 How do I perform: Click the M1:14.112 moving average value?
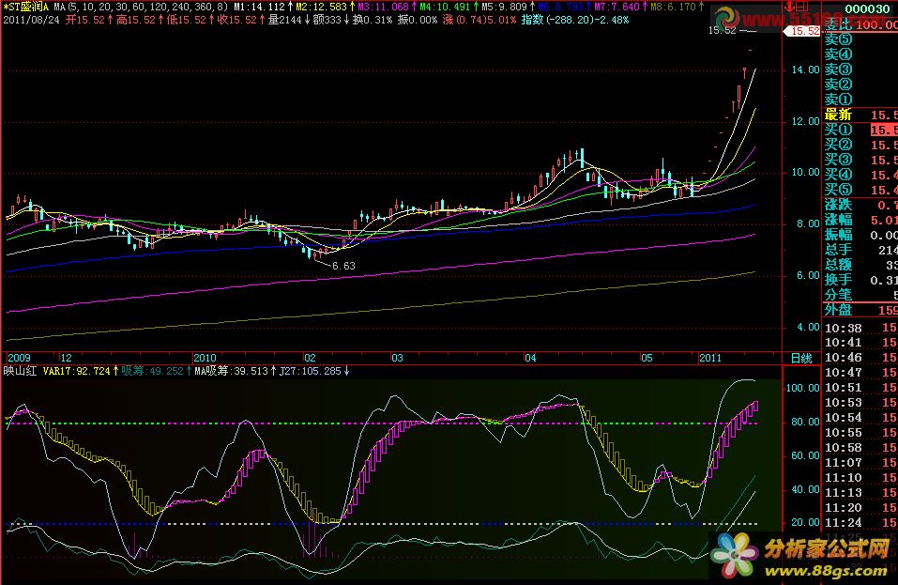coord(258,7)
